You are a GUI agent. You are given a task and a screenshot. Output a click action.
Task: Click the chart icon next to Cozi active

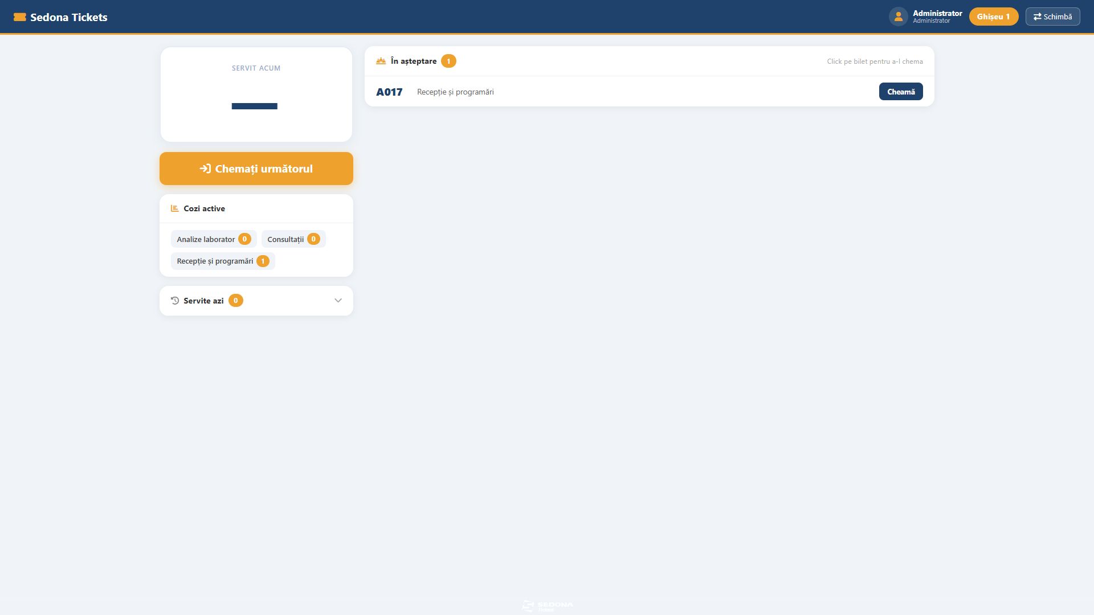coord(175,208)
